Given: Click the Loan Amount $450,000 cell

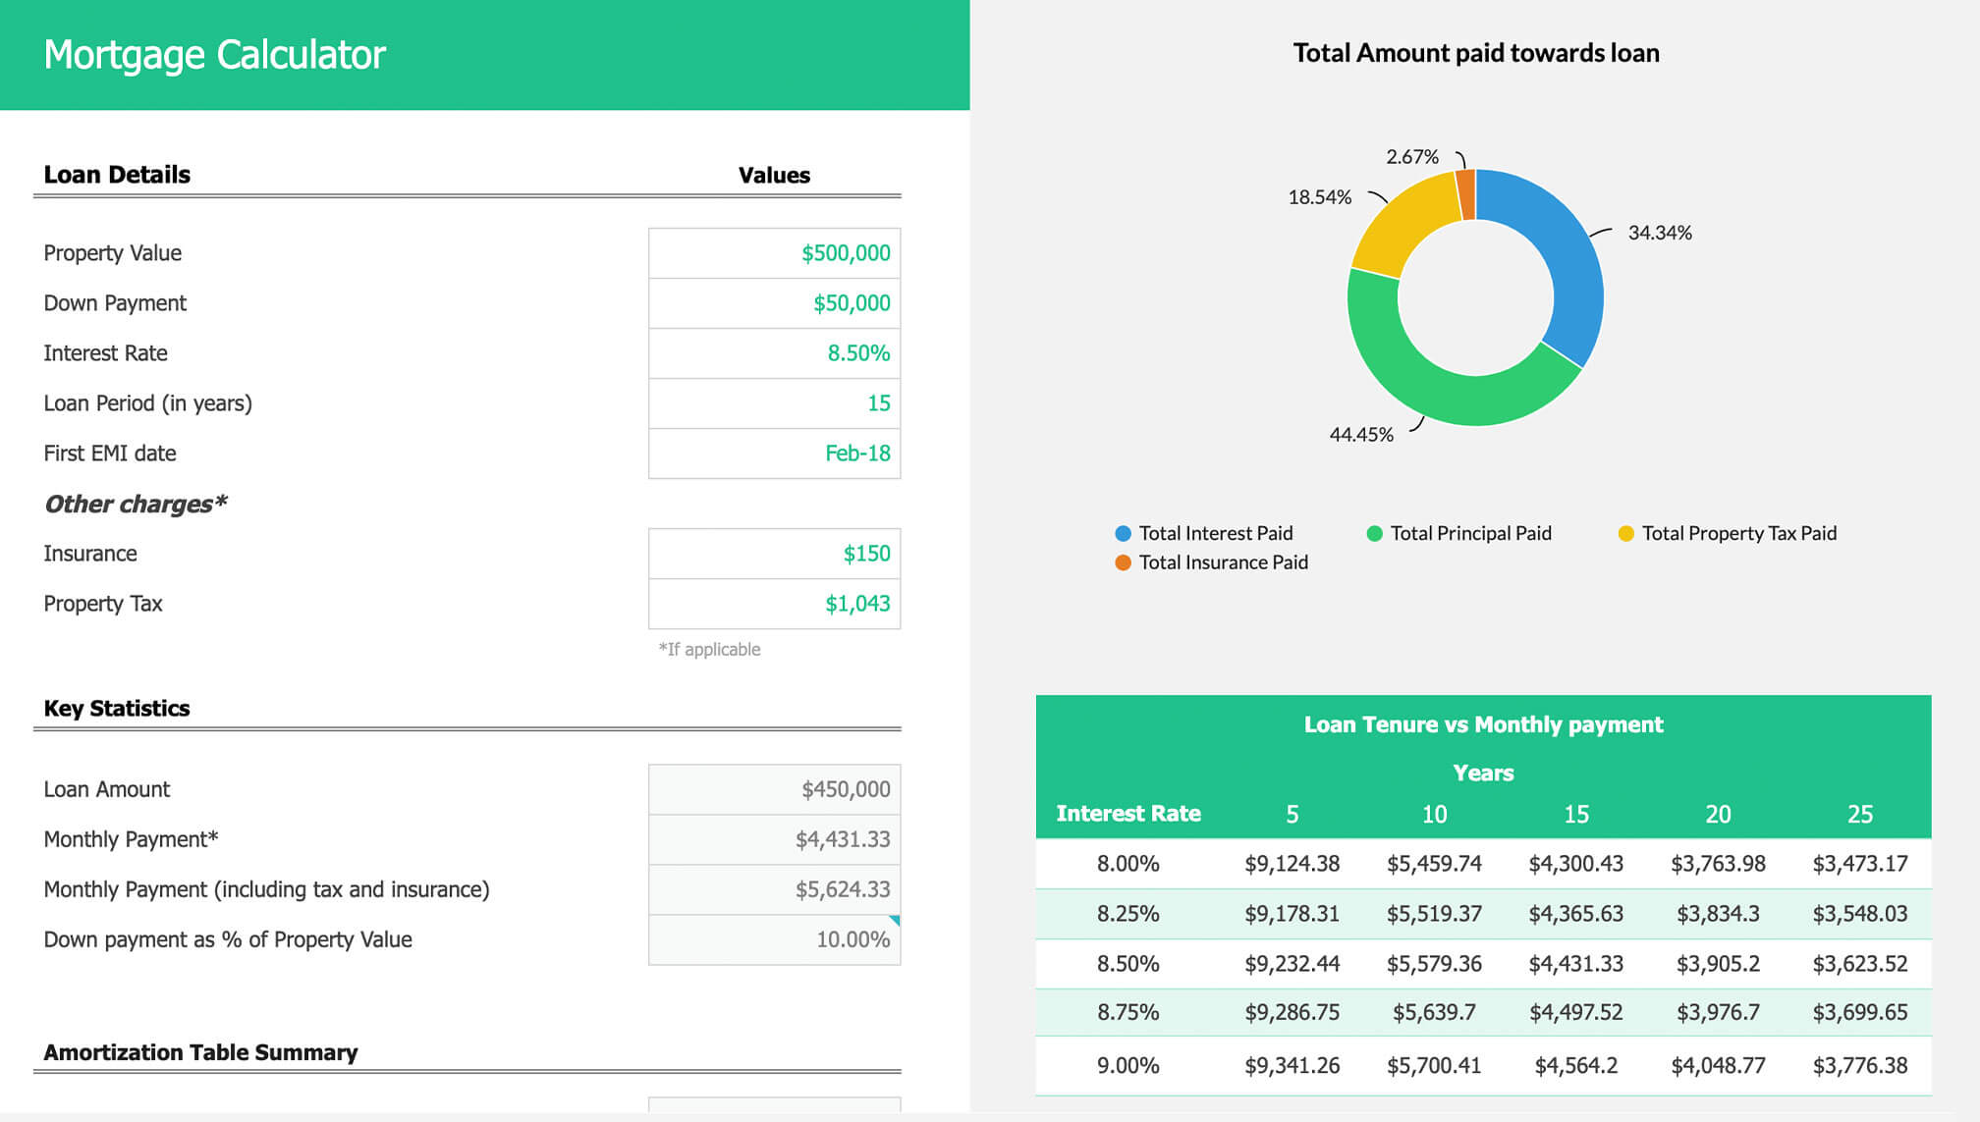Looking at the screenshot, I should [774, 789].
